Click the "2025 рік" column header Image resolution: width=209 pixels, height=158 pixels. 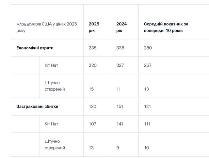coord(94,27)
